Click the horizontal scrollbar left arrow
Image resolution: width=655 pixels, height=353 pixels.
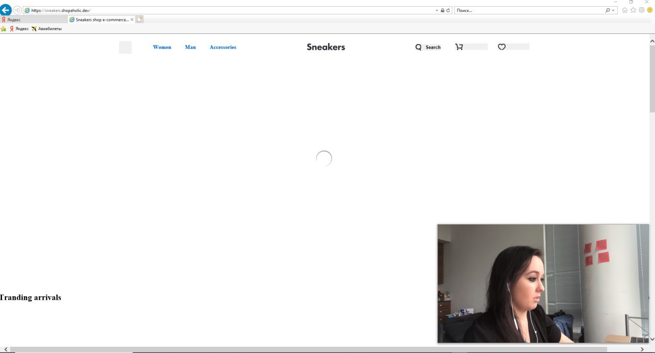coord(5,349)
